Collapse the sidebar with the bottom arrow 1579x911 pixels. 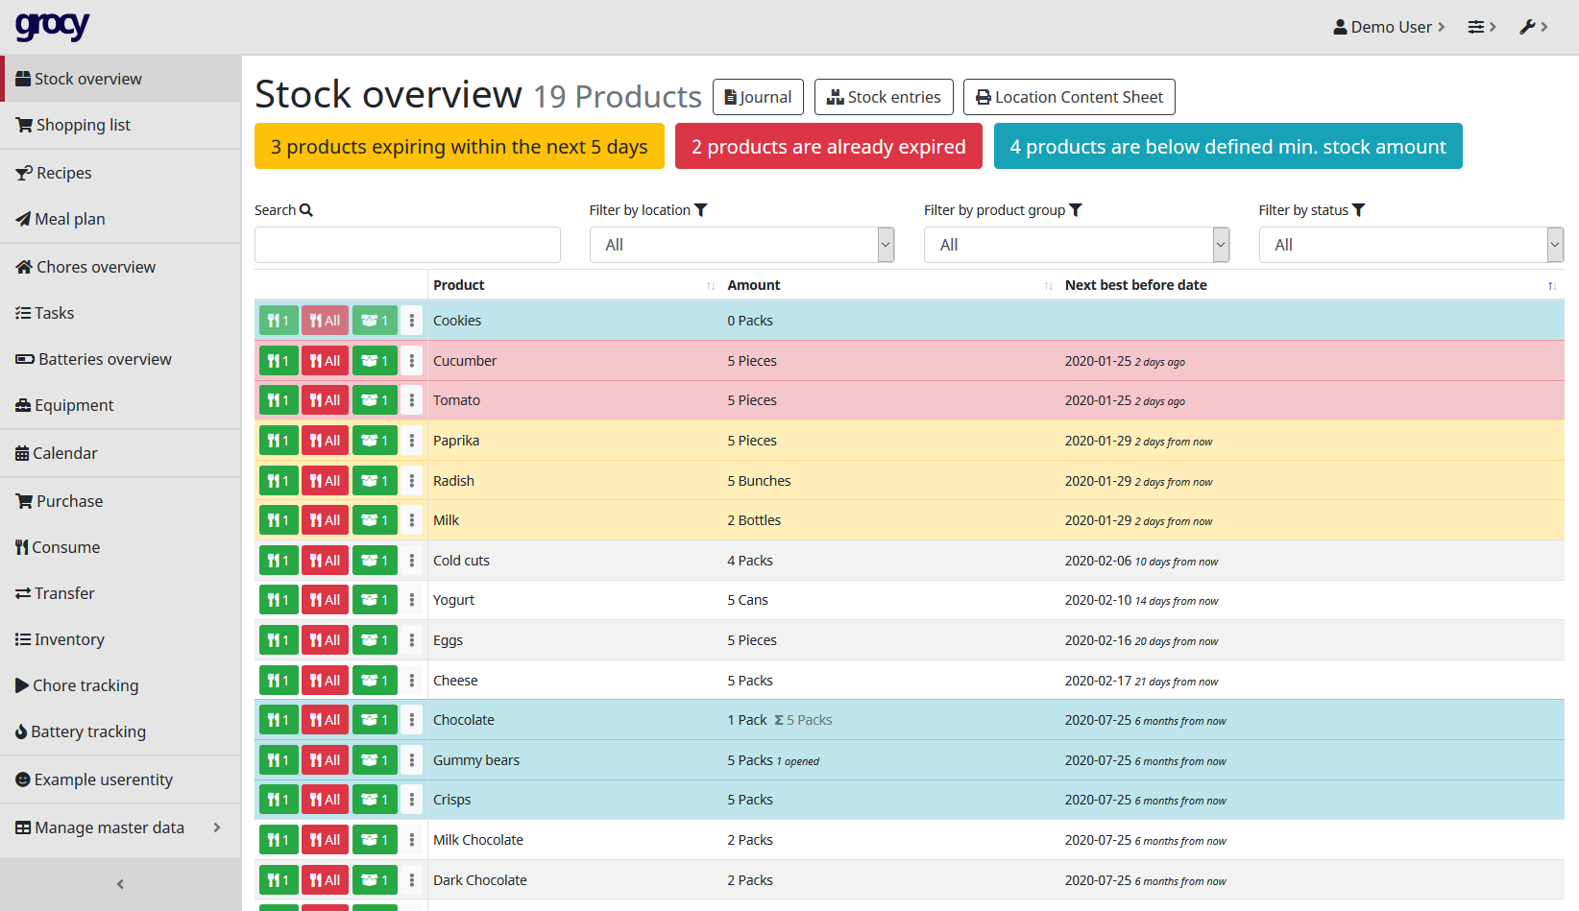pyautogui.click(x=120, y=884)
